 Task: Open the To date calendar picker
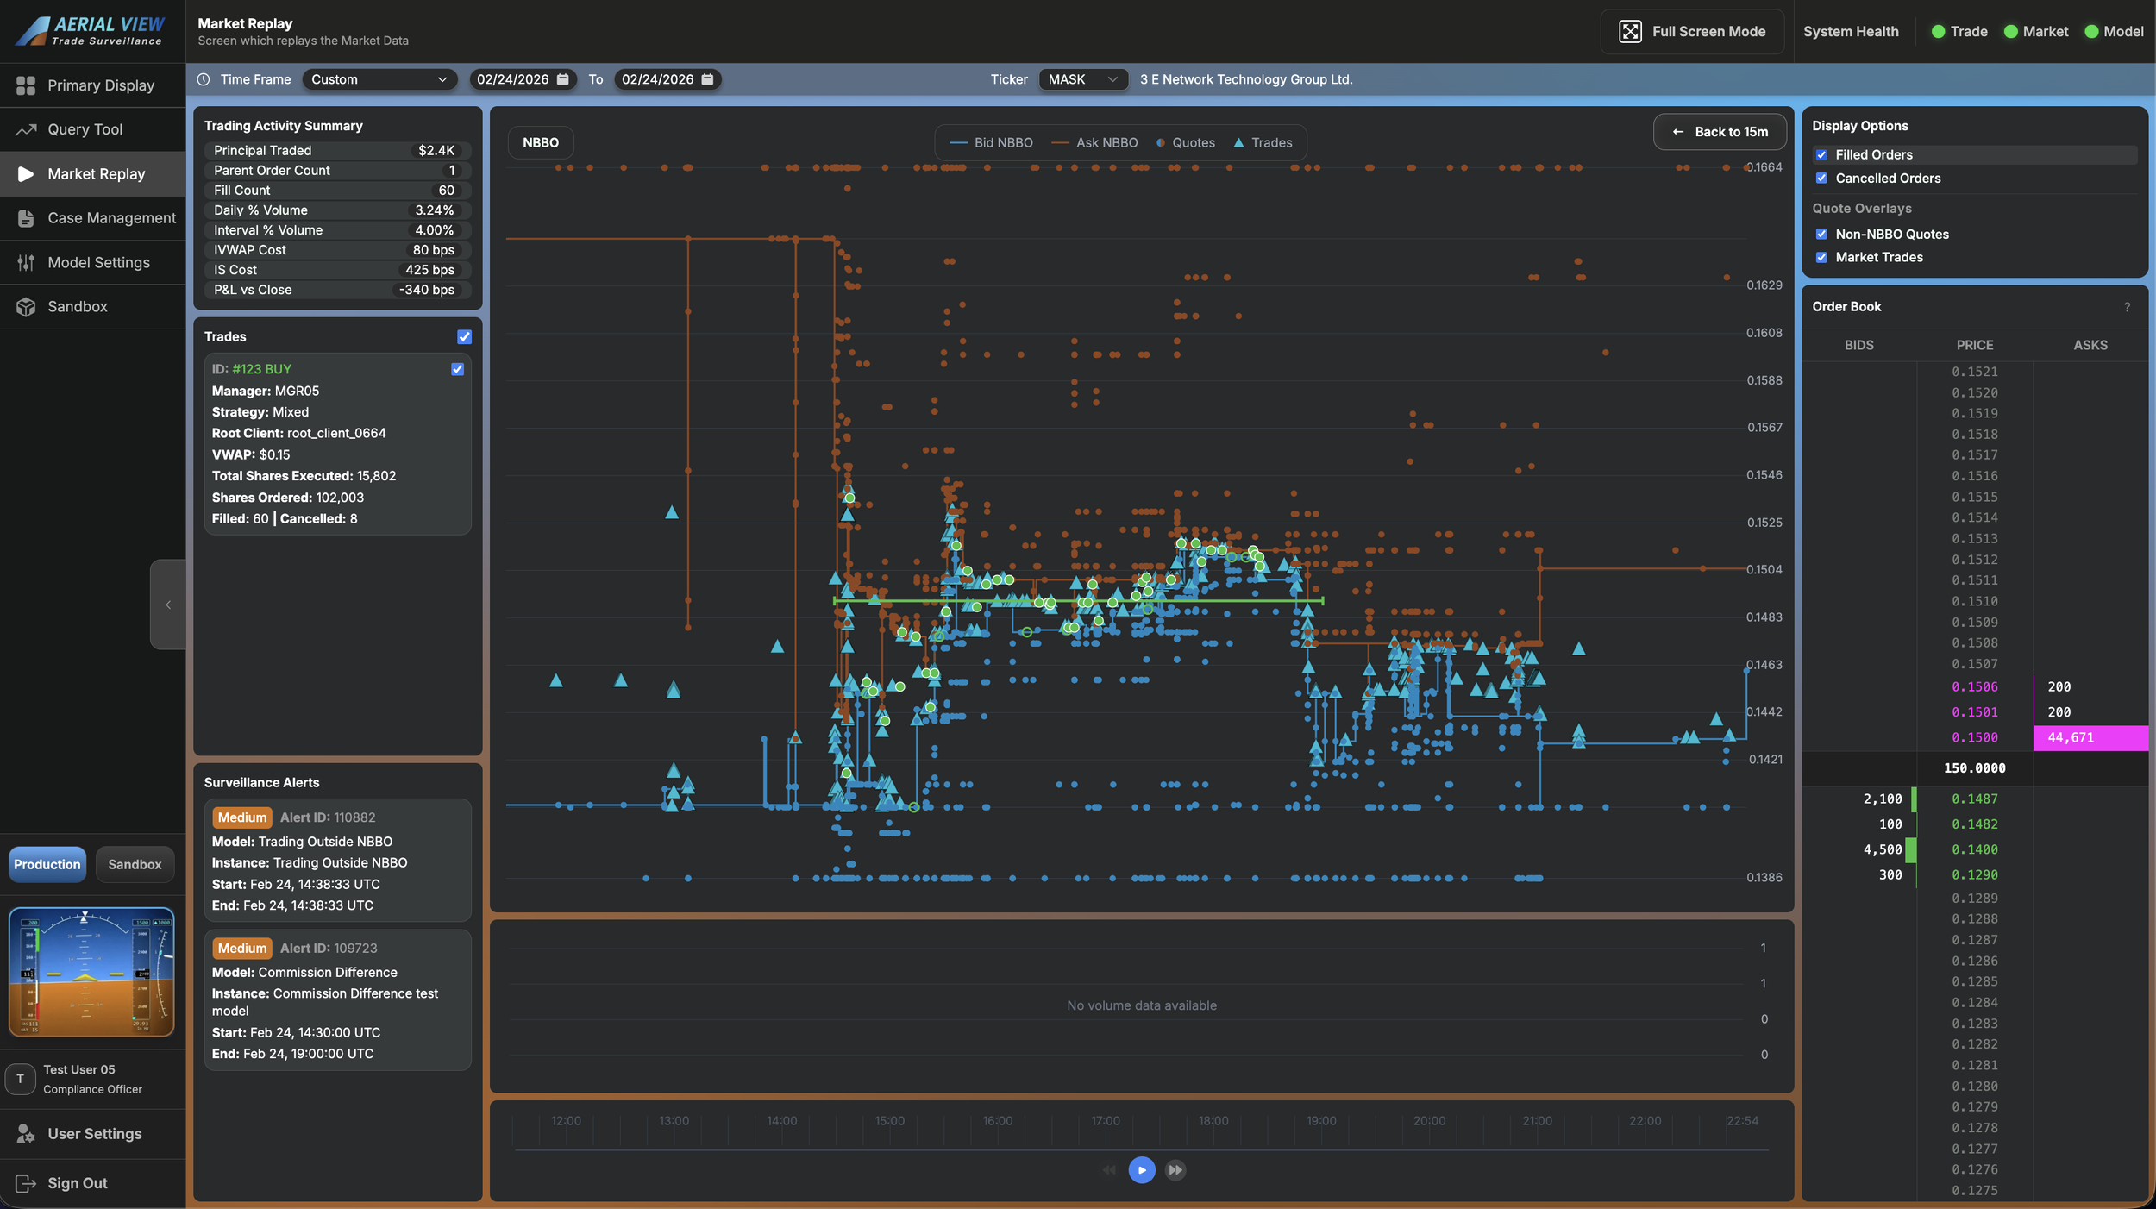pyautogui.click(x=707, y=79)
